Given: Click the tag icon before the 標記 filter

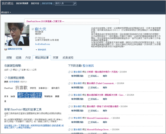Looking at the screenshot, I should (11, 70).
